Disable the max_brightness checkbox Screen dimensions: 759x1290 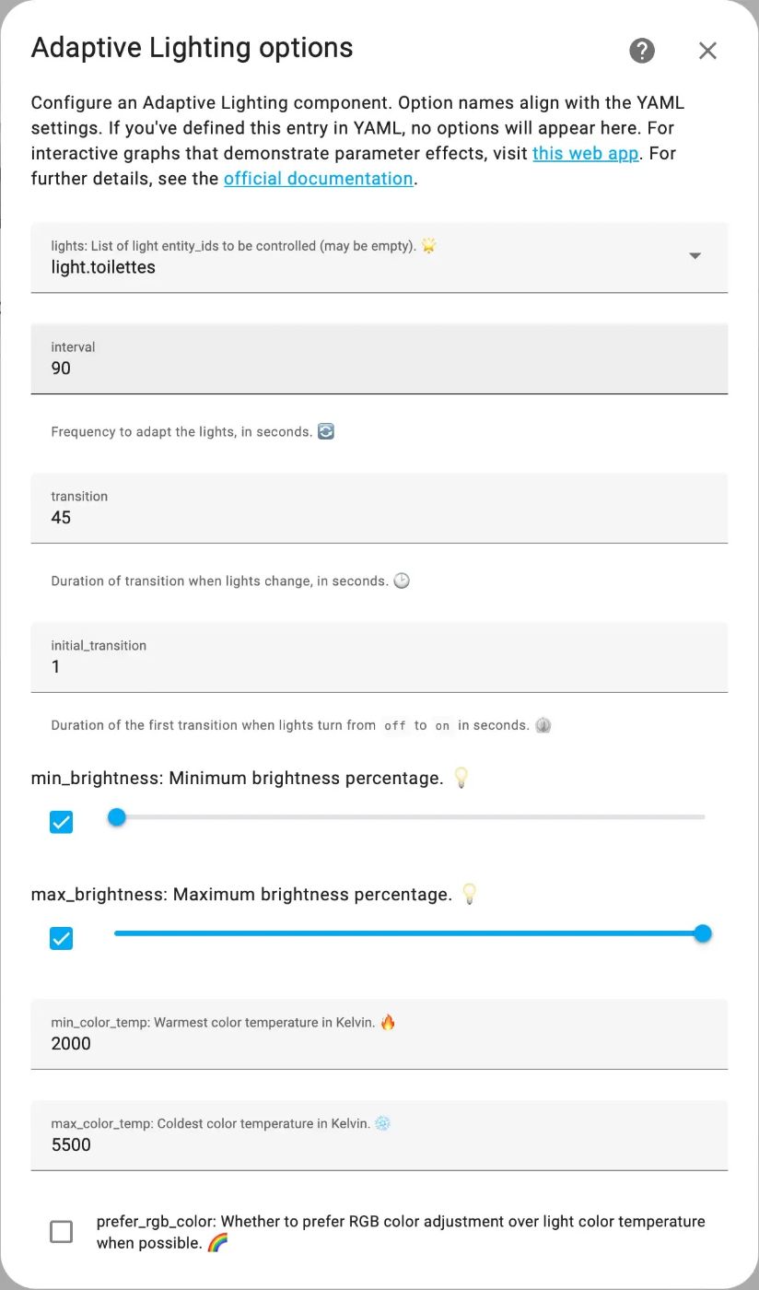(62, 938)
